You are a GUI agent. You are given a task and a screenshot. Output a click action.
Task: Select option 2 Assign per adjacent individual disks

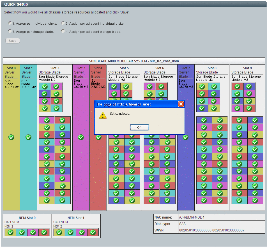point(63,23)
